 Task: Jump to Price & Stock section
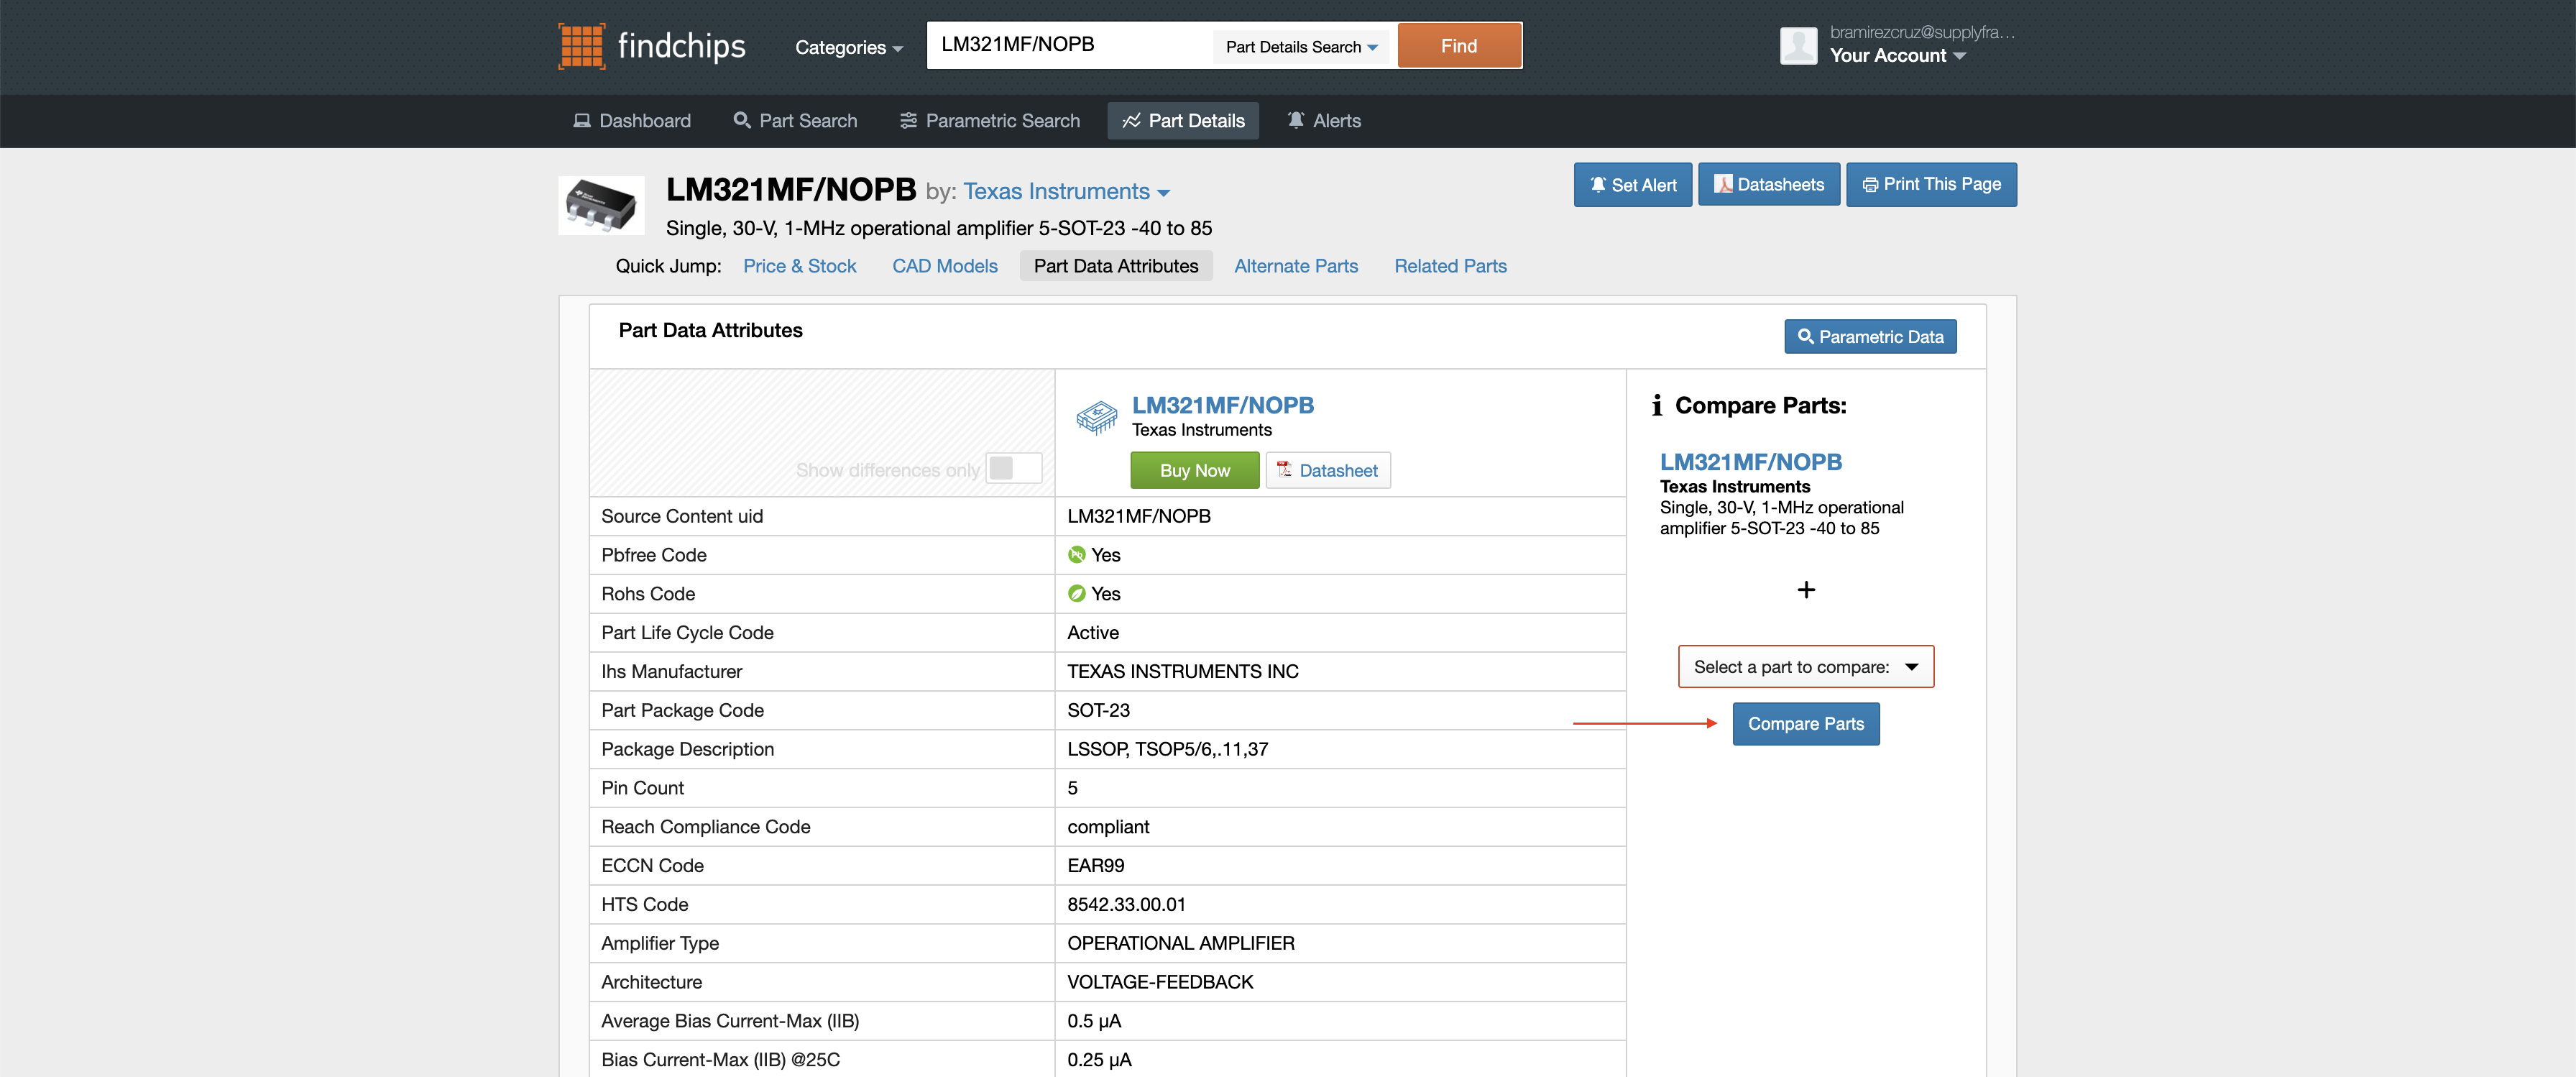[x=799, y=266]
